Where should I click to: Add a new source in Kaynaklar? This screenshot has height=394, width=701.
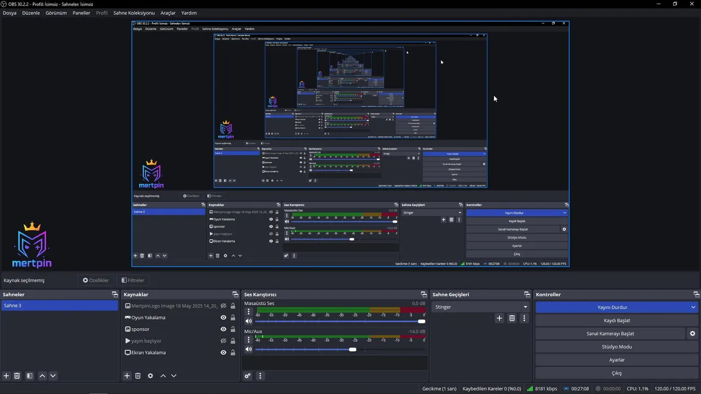127,376
